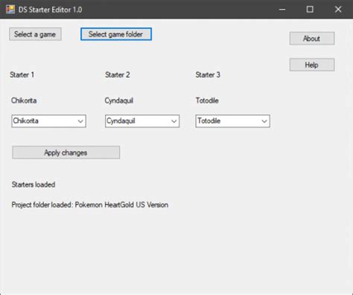Click the Starter 1 label
This screenshot has width=353, height=295.
(x=22, y=75)
